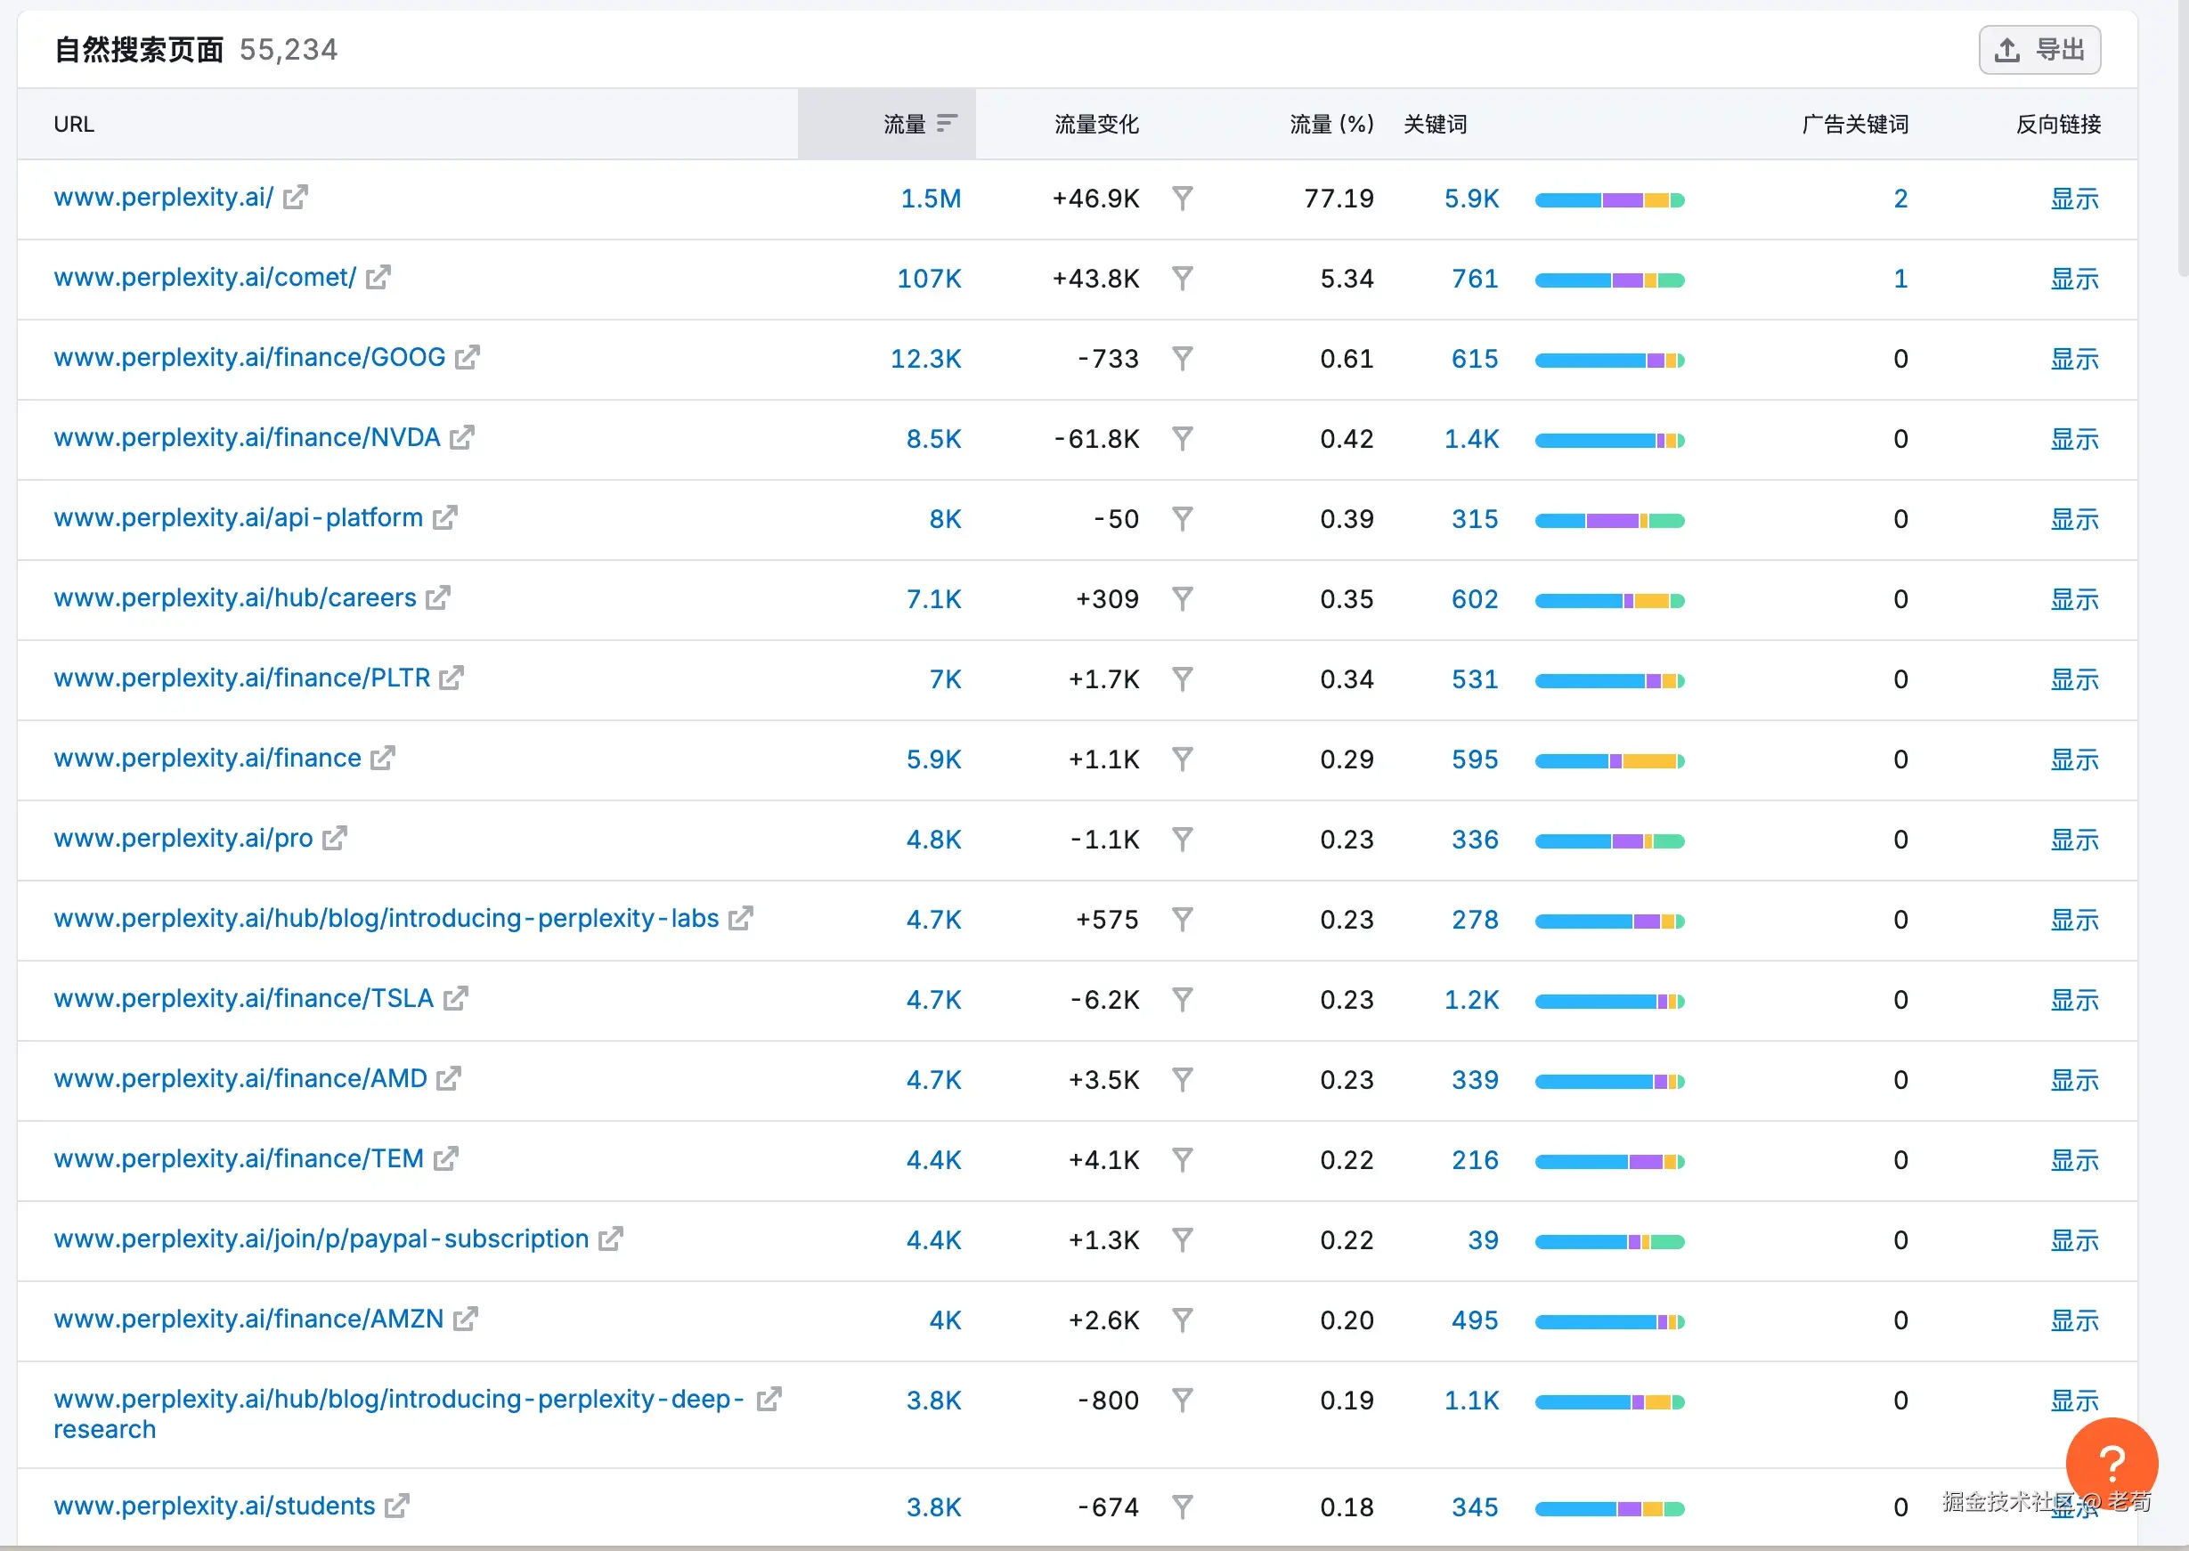This screenshot has height=1551, width=2189.
Task: Open external link icon for comet page
Action: [x=378, y=278]
